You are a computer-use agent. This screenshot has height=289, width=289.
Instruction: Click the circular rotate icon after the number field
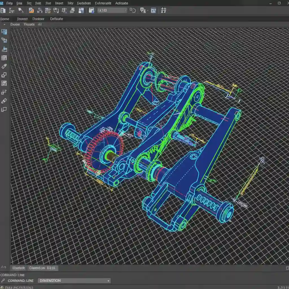(133, 10)
